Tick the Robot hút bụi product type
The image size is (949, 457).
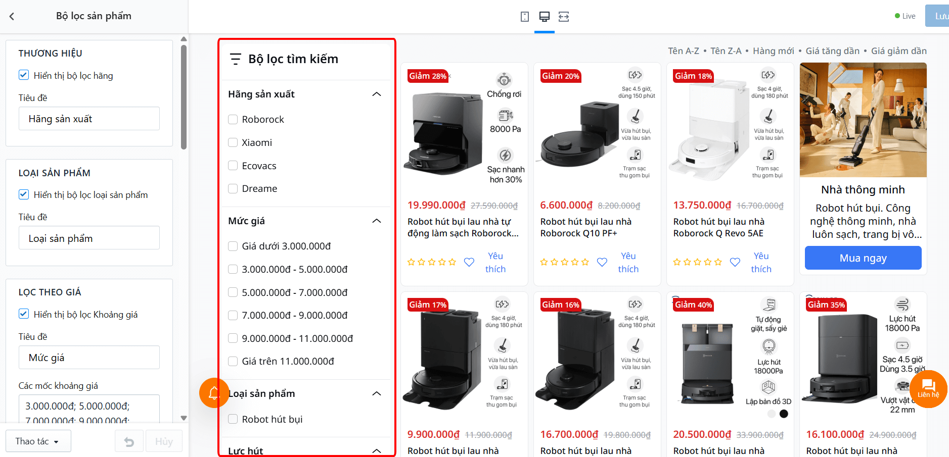pos(233,419)
